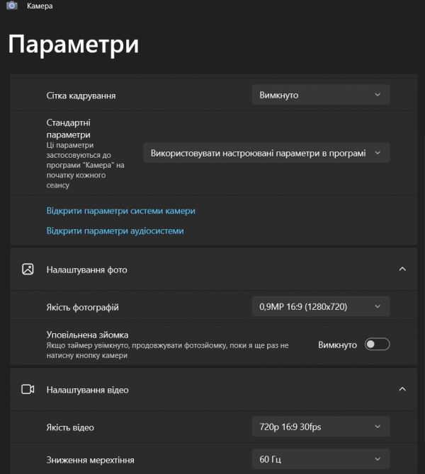Collapse the Налаштування фото section chevron
This screenshot has height=474, width=425.
[402, 270]
